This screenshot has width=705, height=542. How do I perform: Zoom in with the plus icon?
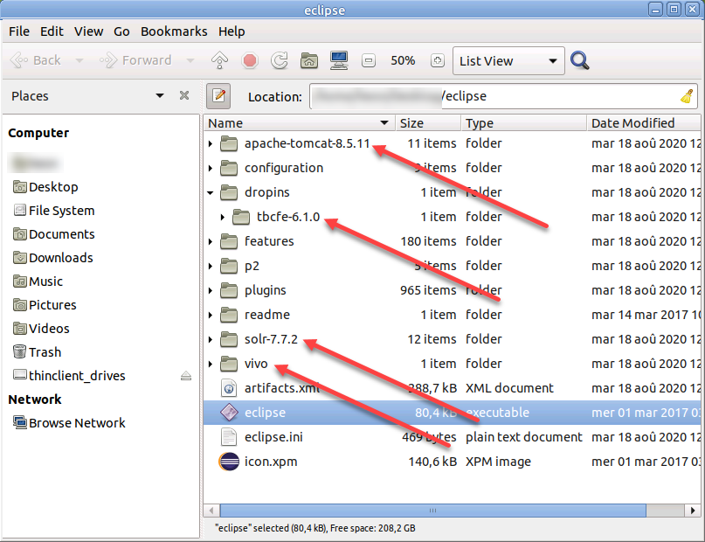(437, 60)
